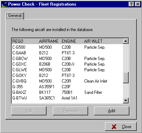Click B212 airframe in the C-GOKY row

44,75
